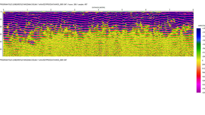The height and width of the screenshot is (115, 205).
Task: Click the 7 meter tick on distance axis
Action: coord(169,10)
